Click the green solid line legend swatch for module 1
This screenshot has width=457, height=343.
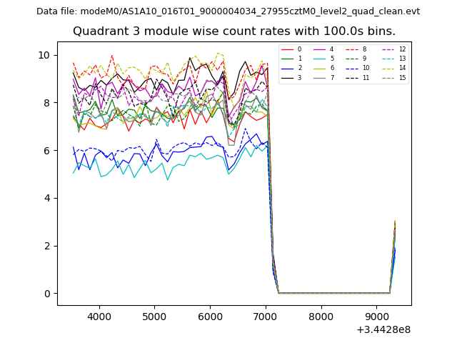coord(288,59)
